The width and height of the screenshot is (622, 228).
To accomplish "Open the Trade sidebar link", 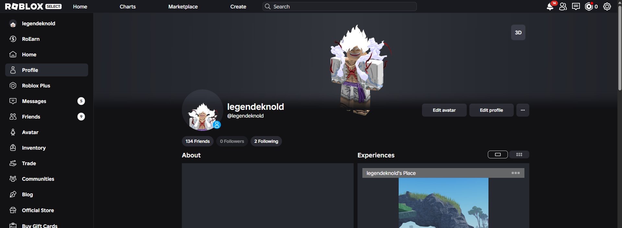I will [47, 163].
